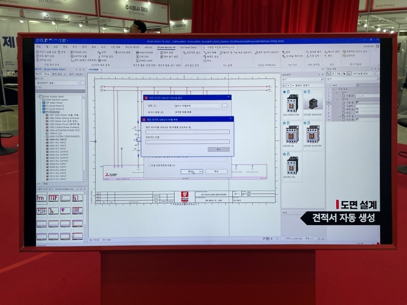Expand the P4 (Local Panel 4) tree node

(40, 108)
